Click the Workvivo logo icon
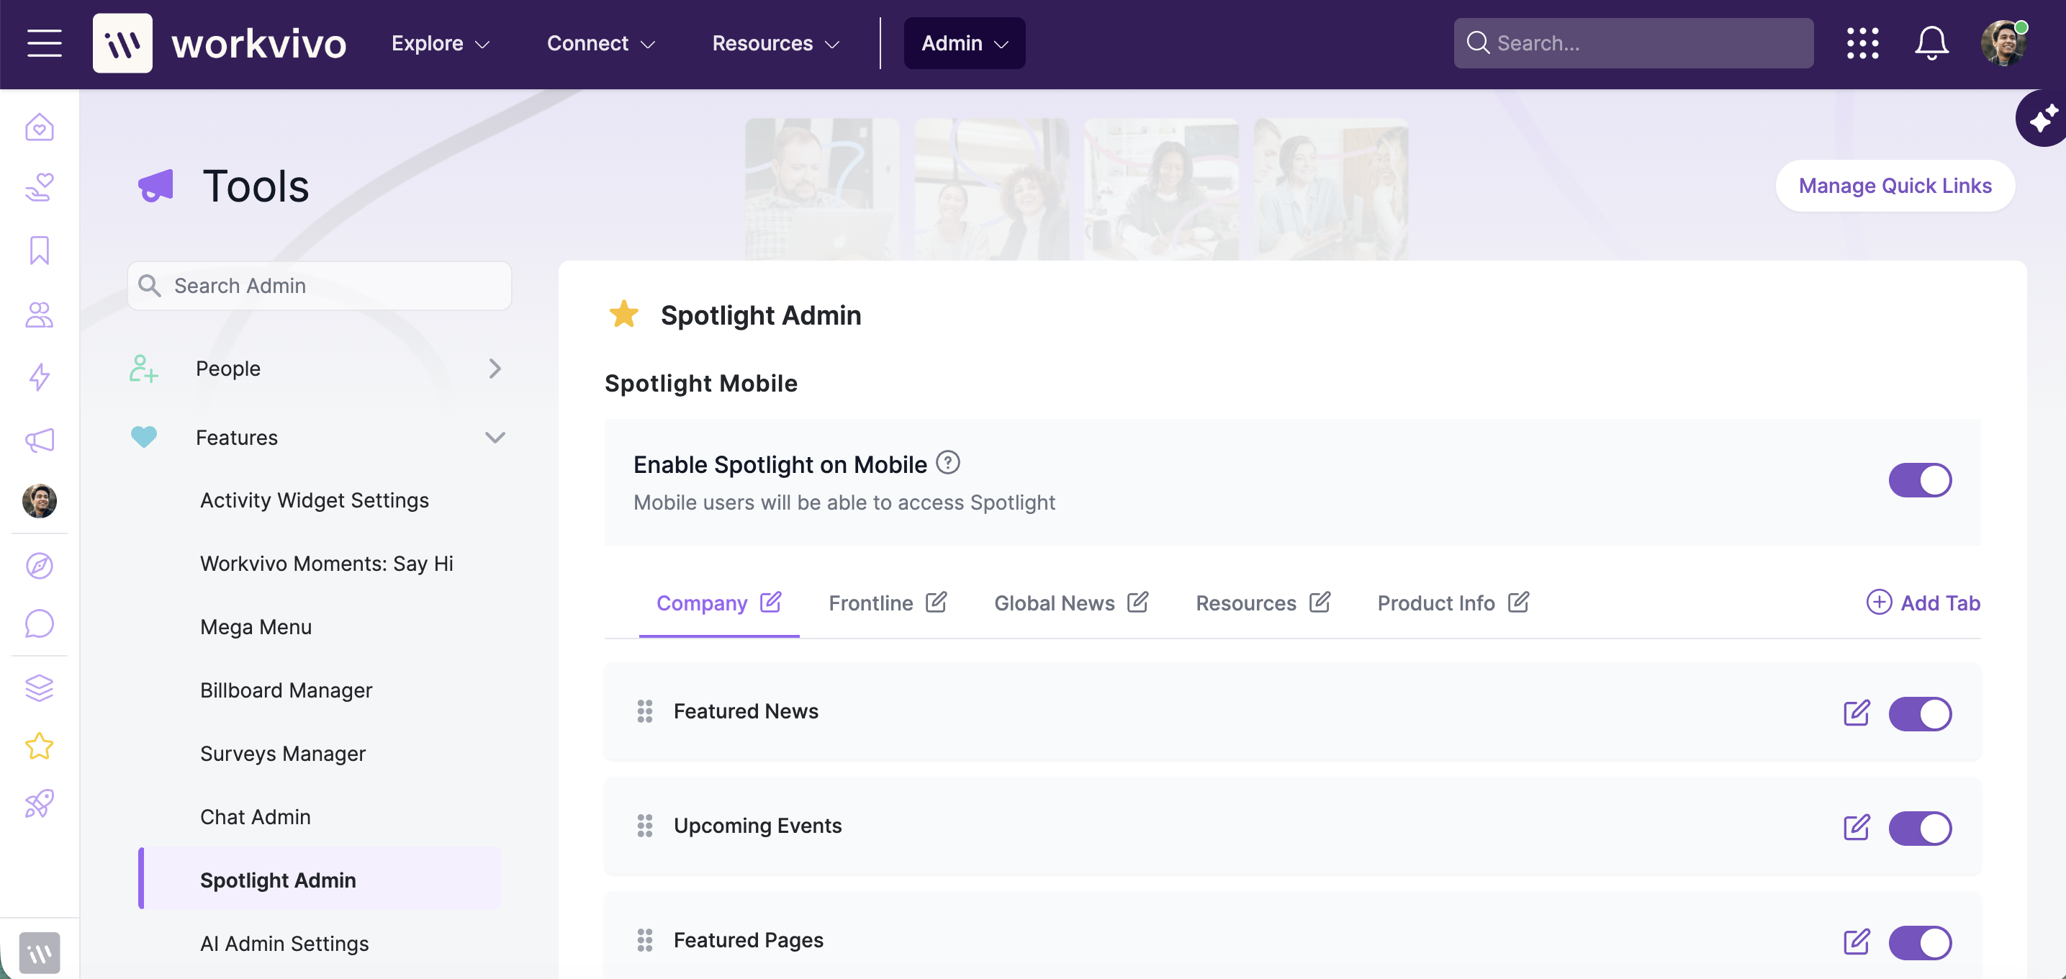The width and height of the screenshot is (2066, 979). click(x=122, y=43)
